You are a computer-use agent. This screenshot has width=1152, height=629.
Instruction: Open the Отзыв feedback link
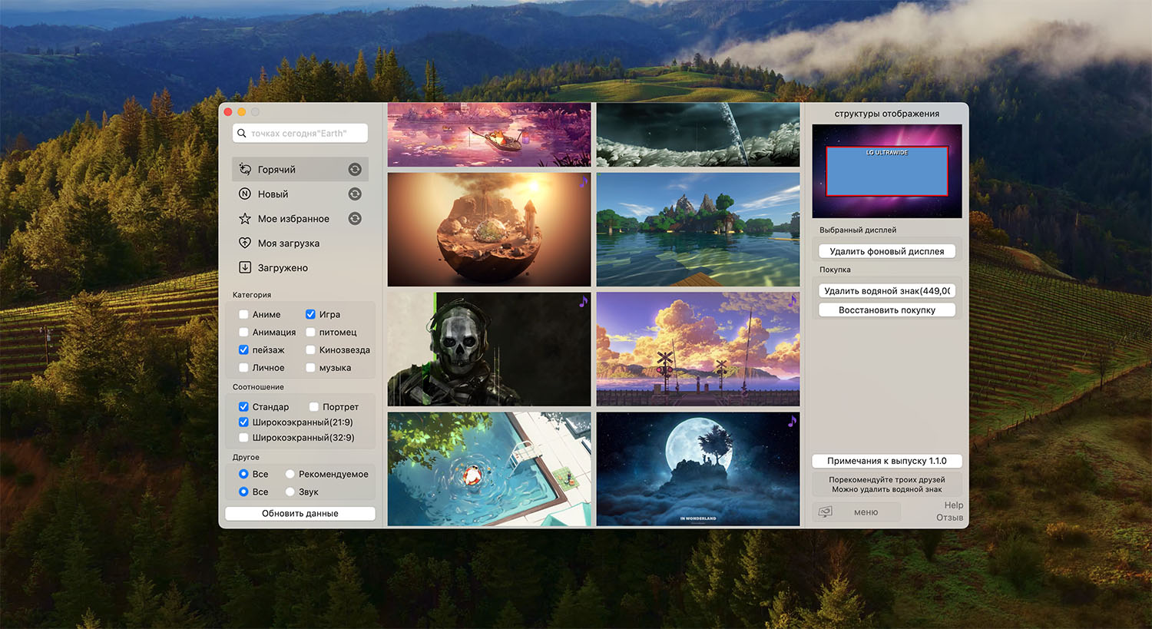(949, 518)
